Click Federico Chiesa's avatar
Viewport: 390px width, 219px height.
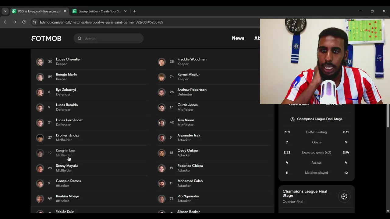point(162,168)
